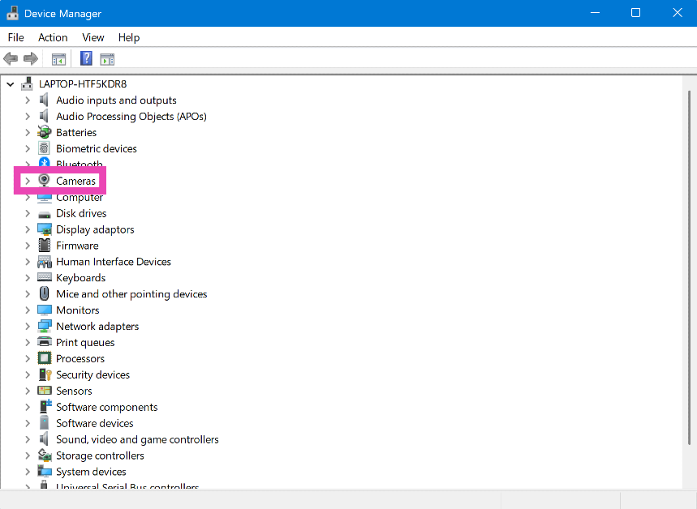The width and height of the screenshot is (697, 509).
Task: Expand the Display adaptors category
Action: pos(28,229)
